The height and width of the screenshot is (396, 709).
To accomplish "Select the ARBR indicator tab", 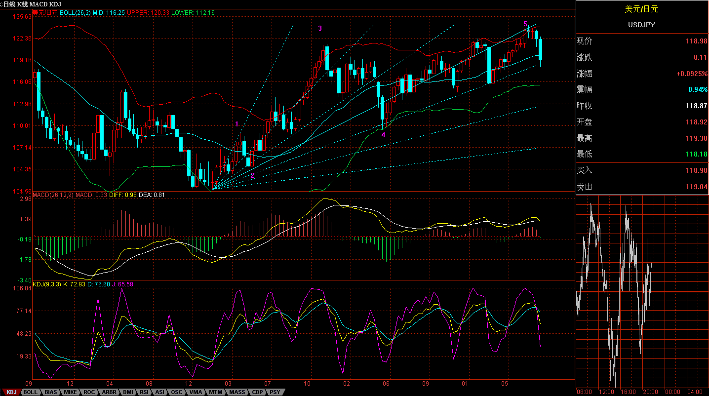I will pyautogui.click(x=108, y=392).
